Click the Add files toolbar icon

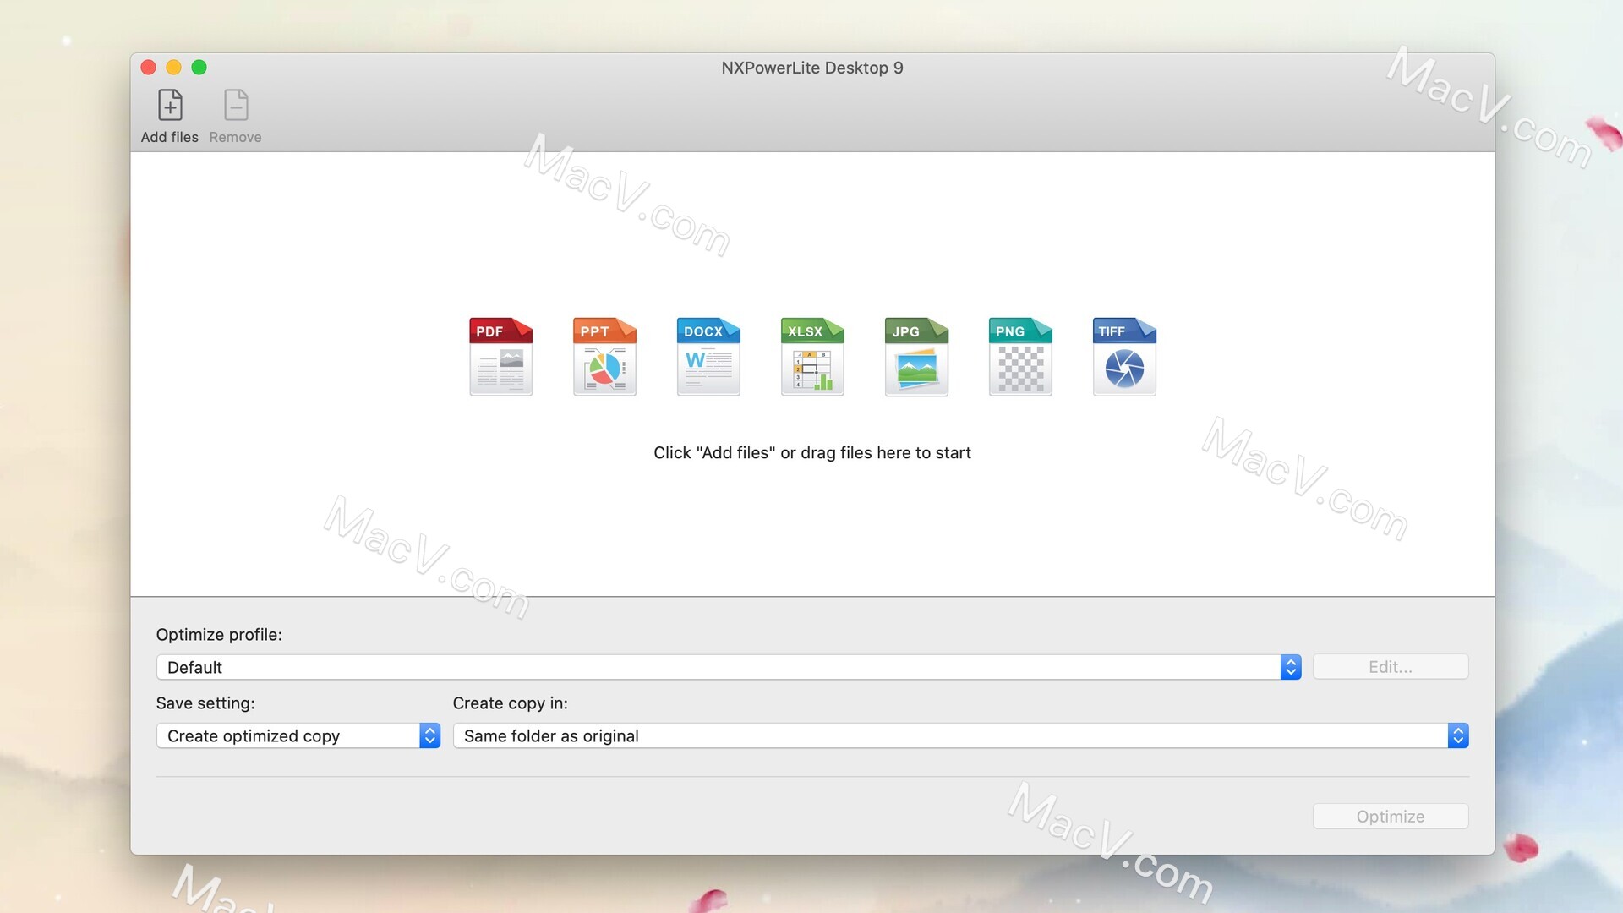click(x=170, y=106)
